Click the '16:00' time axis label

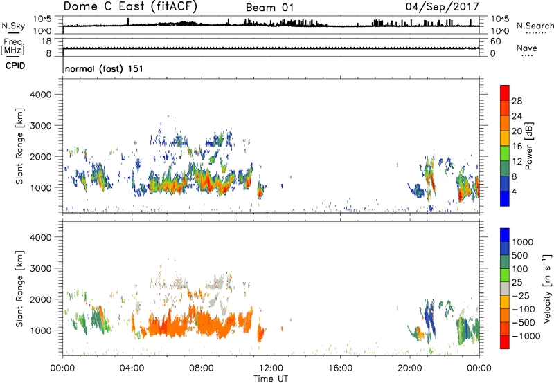(x=340, y=368)
